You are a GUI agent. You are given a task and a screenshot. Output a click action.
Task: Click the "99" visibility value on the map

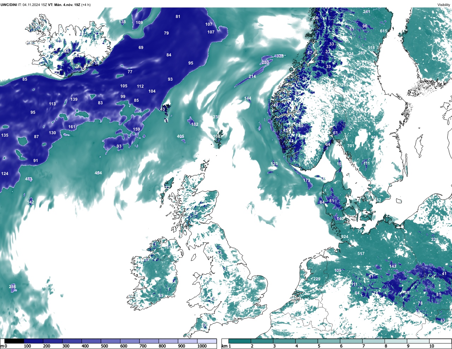[x=123, y=96]
